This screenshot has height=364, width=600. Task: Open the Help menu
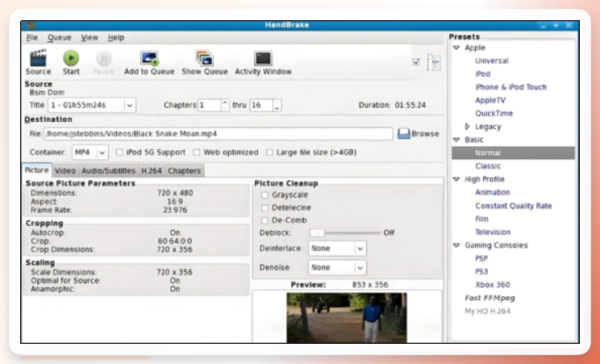coord(116,38)
